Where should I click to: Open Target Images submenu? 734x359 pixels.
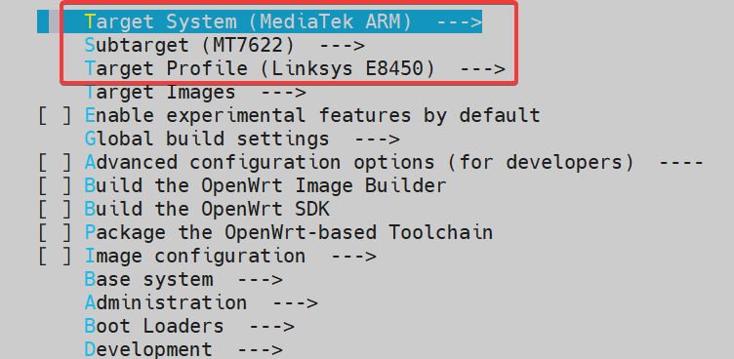click(195, 93)
